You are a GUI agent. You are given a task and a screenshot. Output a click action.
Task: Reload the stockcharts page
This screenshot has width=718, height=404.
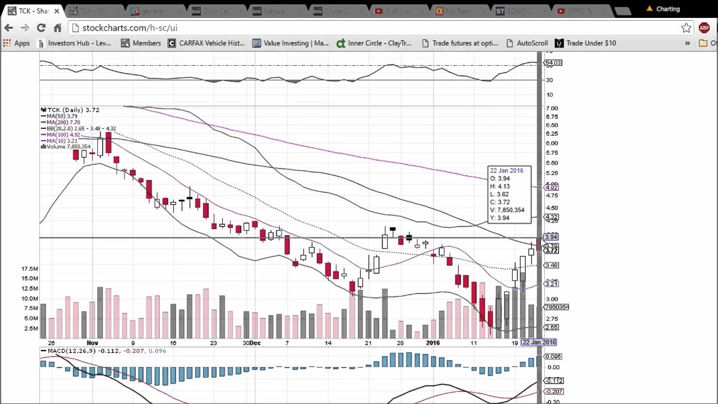pyautogui.click(x=41, y=27)
